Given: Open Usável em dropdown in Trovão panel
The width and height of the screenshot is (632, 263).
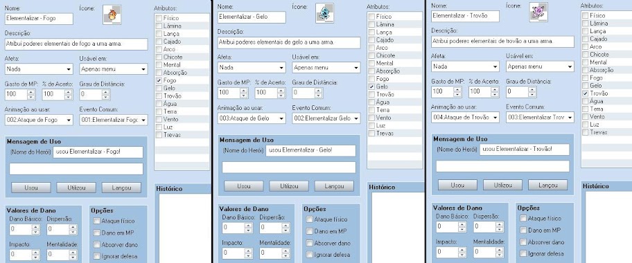Looking at the screenshot, I should click(540, 66).
